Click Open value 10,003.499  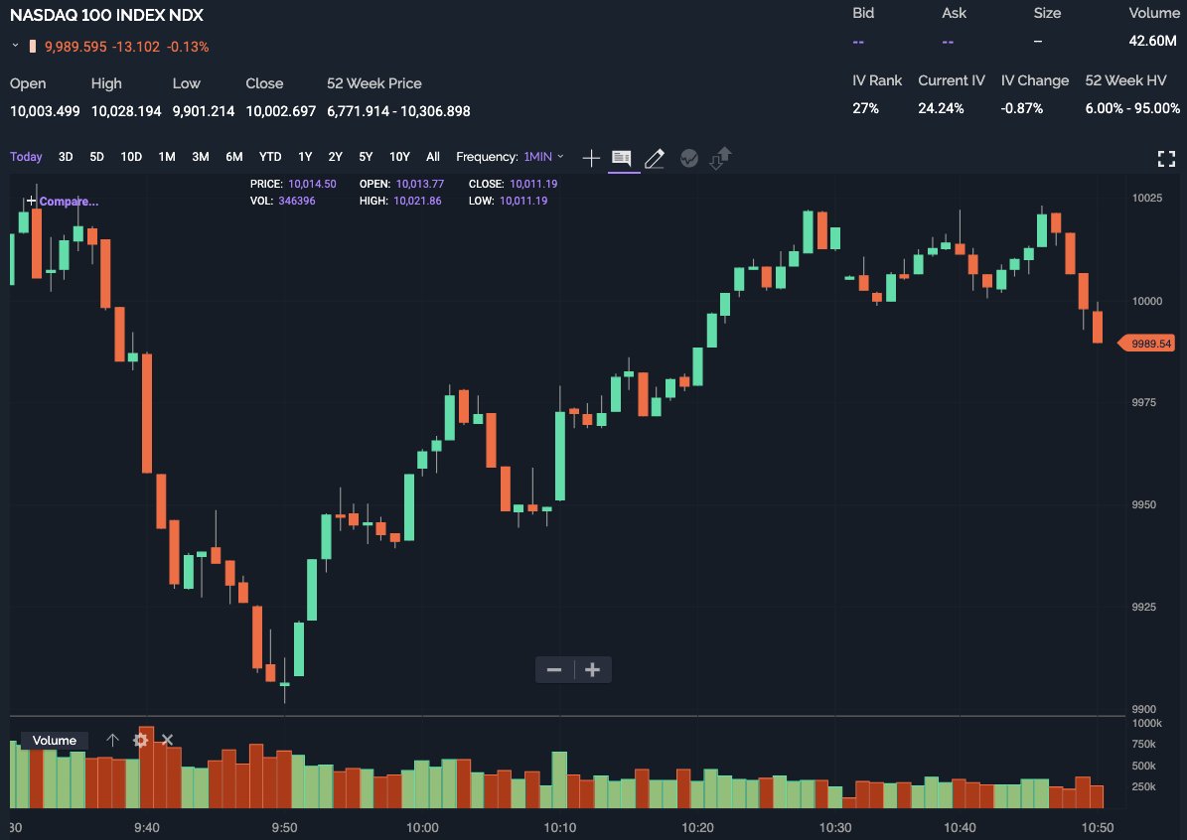45,111
